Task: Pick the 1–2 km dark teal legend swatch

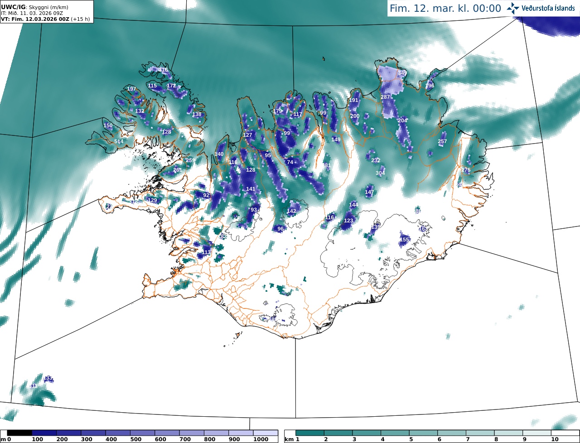Action: (x=310, y=433)
